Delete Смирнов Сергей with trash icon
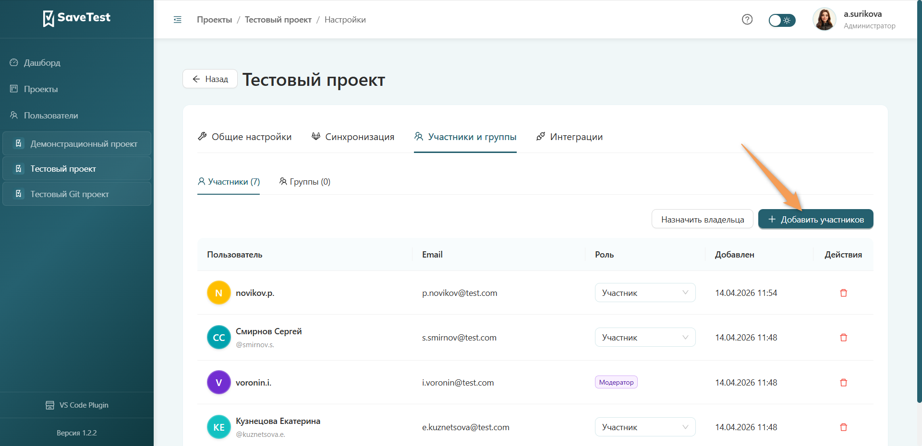The image size is (922, 446). point(843,338)
